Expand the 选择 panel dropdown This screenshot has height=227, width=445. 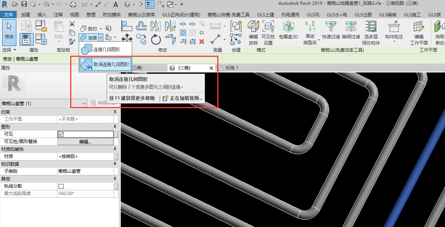click(x=9, y=50)
